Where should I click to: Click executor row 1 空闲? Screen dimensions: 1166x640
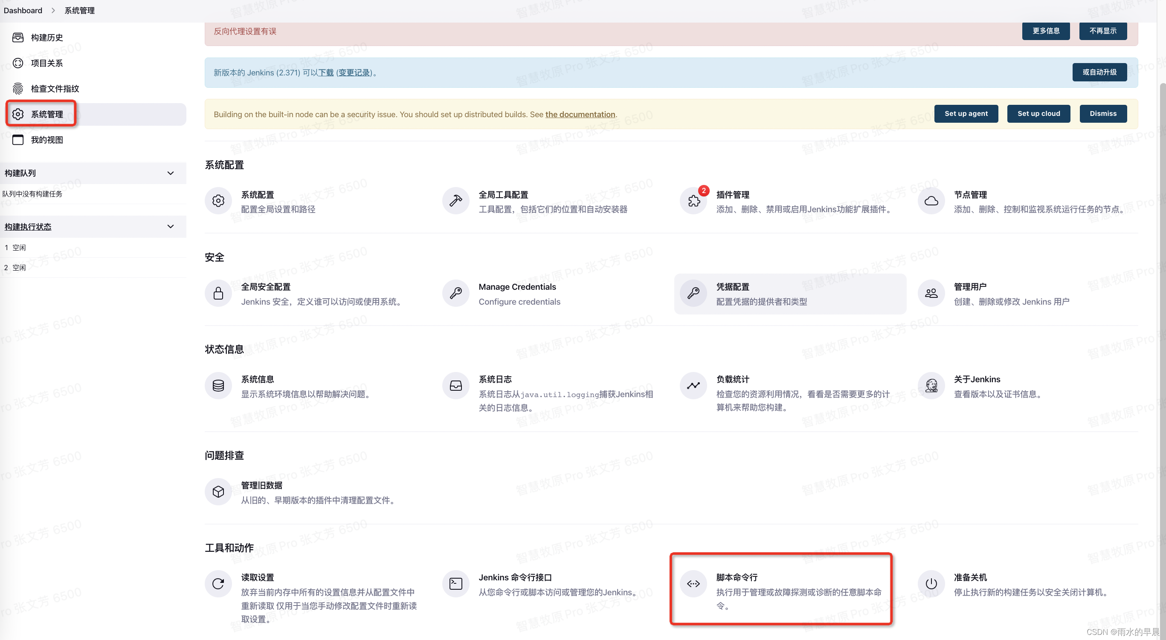93,248
